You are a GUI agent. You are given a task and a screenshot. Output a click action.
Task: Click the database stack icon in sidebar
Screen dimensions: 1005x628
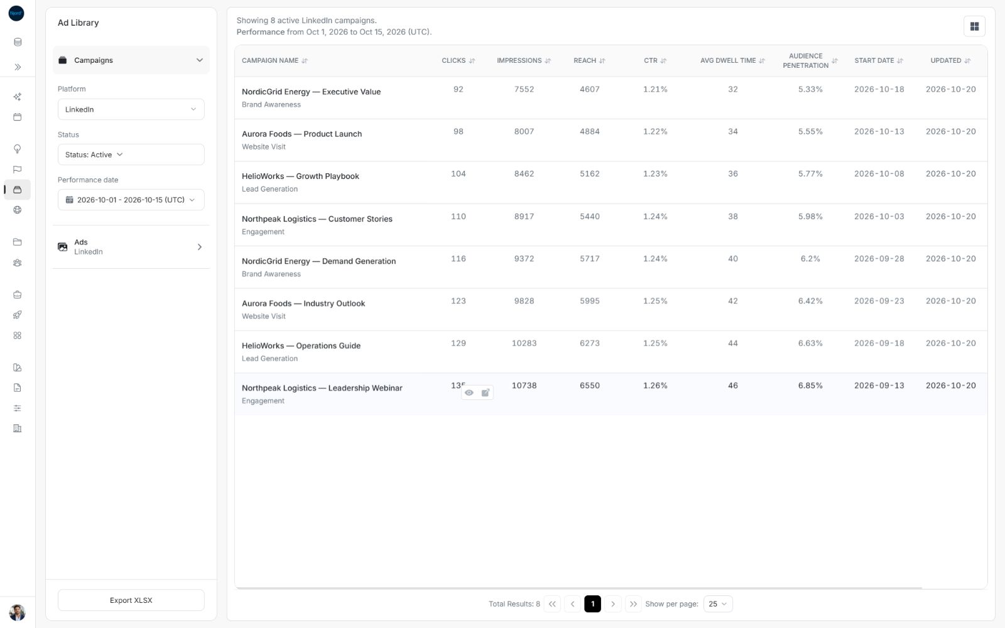pyautogui.click(x=18, y=42)
